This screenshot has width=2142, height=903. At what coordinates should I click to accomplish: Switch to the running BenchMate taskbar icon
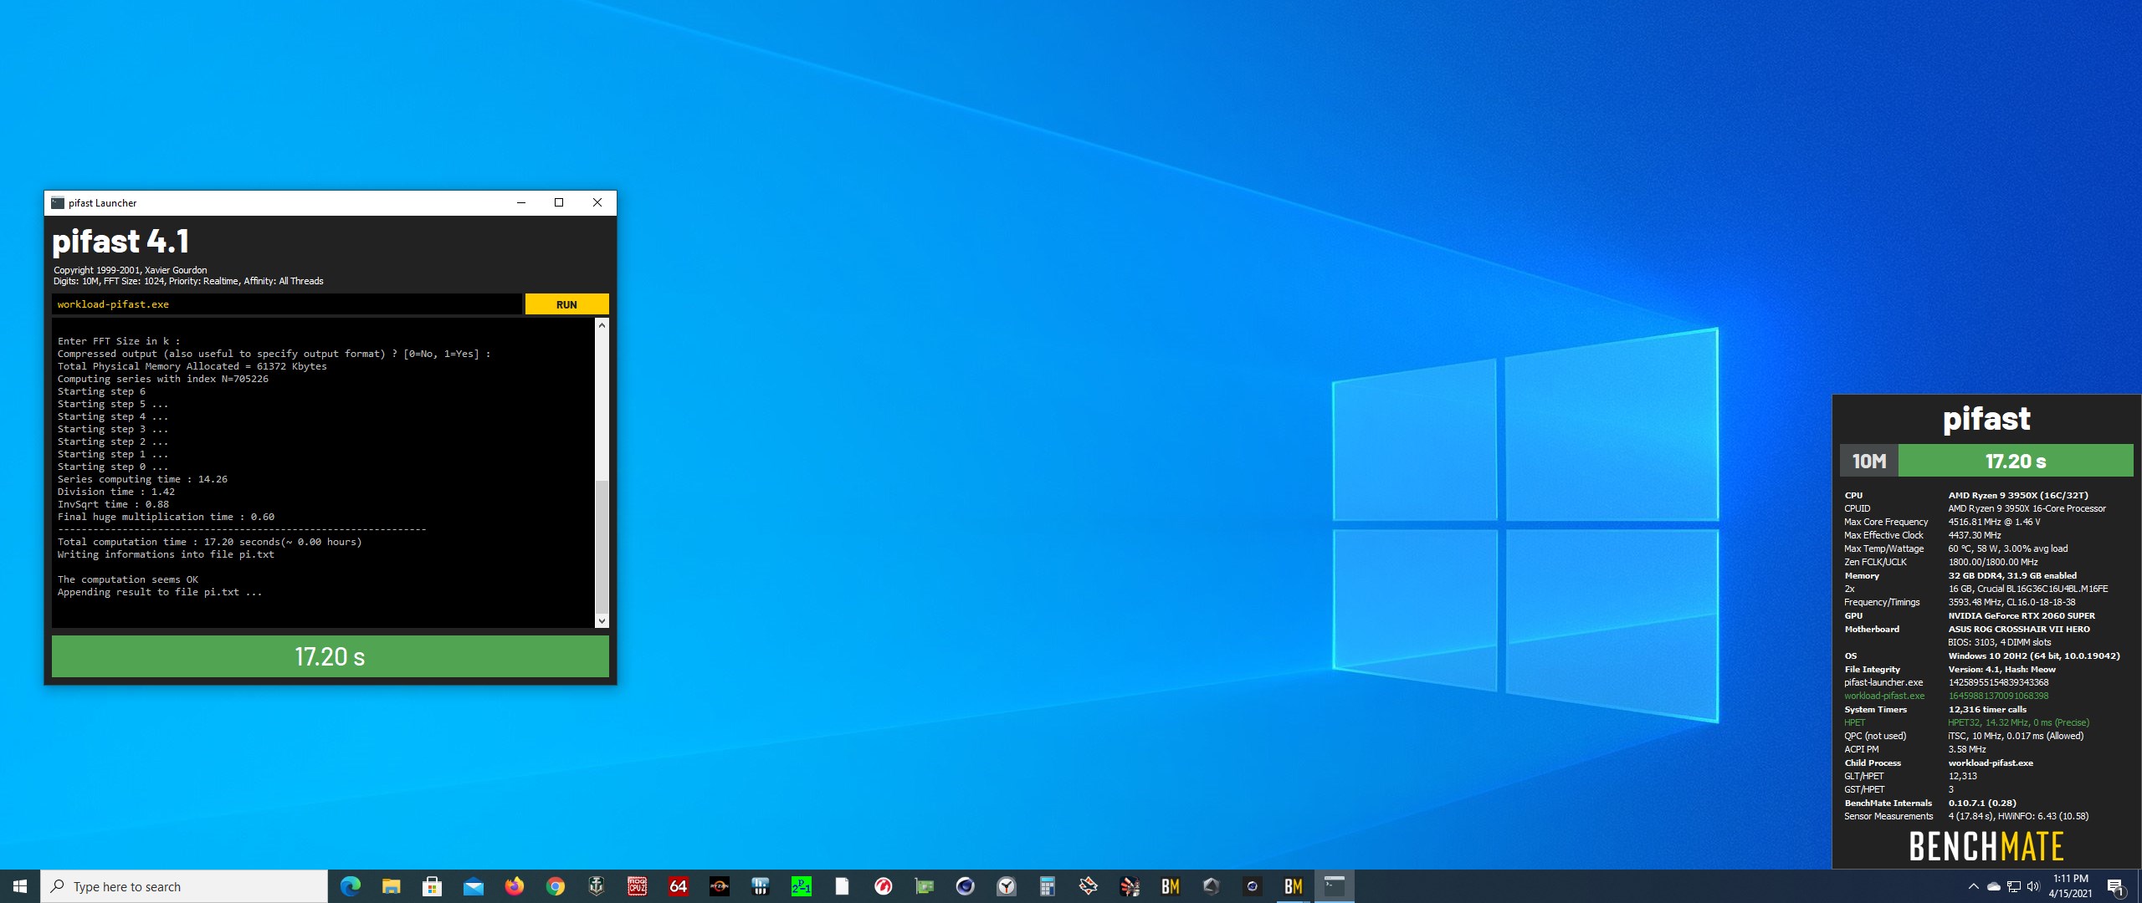click(1293, 886)
